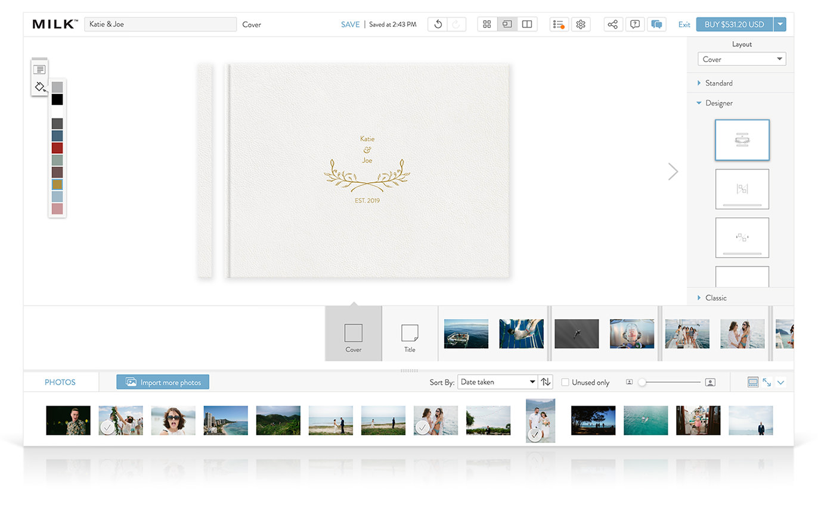Select photo of man in camo shirt
The width and height of the screenshot is (818, 512).
tap(69, 420)
